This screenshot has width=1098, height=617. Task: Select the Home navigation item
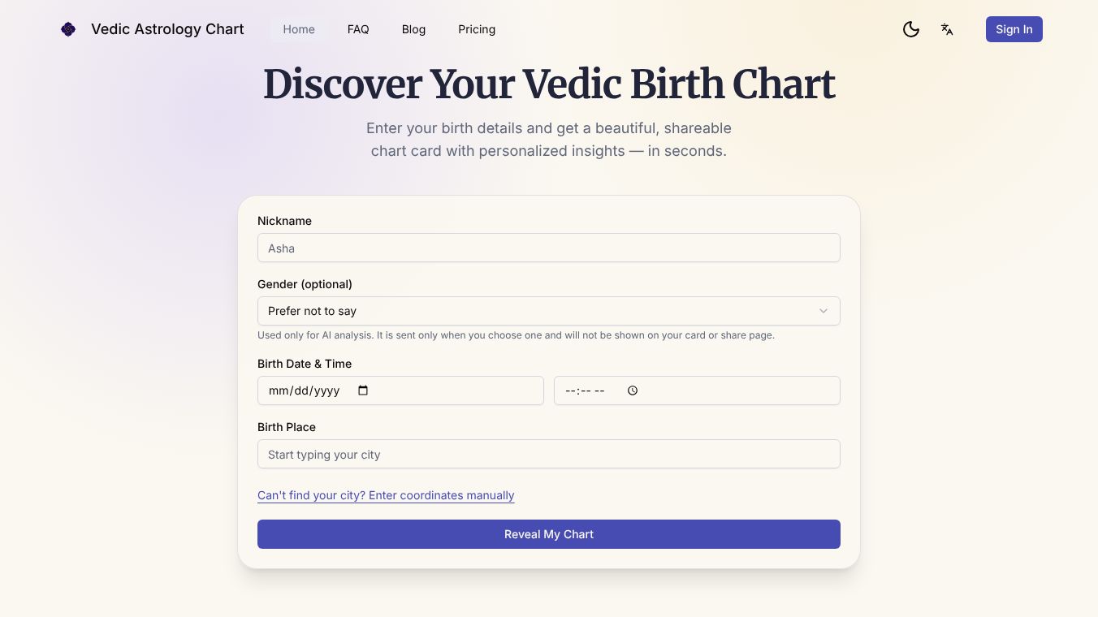click(299, 29)
